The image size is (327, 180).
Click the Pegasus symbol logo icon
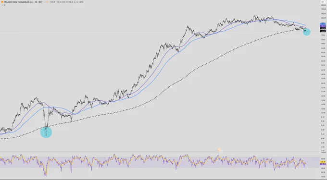coord(2,2)
